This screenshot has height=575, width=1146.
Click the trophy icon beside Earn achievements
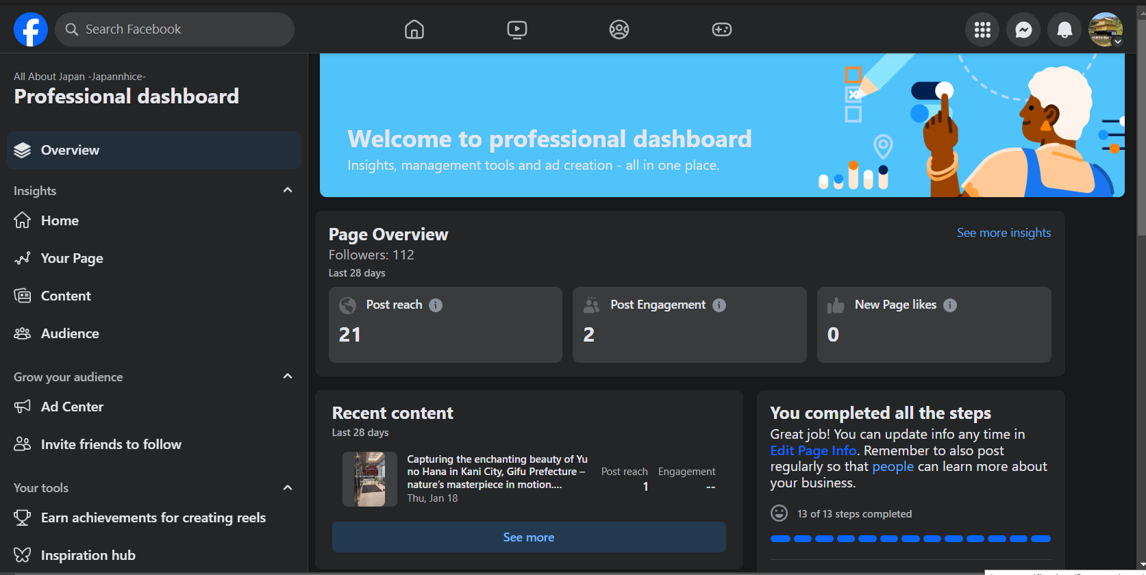[23, 517]
